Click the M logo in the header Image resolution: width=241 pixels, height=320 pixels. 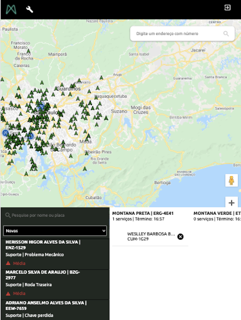(11, 9)
